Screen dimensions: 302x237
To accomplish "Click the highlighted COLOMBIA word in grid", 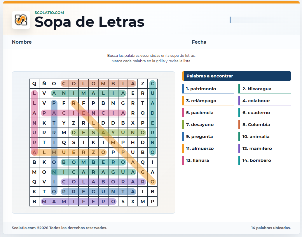I will (x=98, y=84).
